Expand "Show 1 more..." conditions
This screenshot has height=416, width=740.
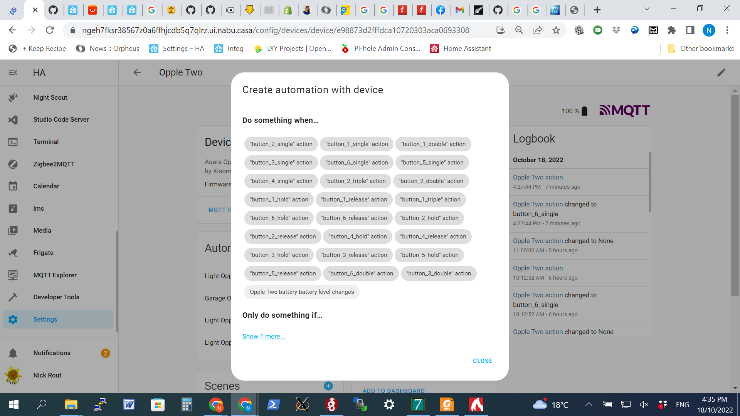tap(264, 336)
